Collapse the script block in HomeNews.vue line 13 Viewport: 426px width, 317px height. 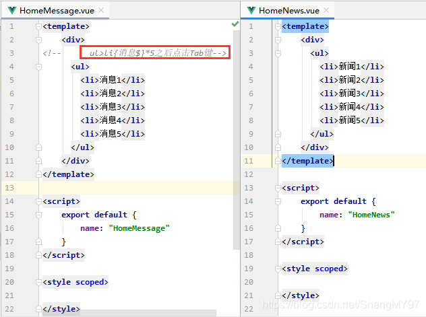[278, 188]
